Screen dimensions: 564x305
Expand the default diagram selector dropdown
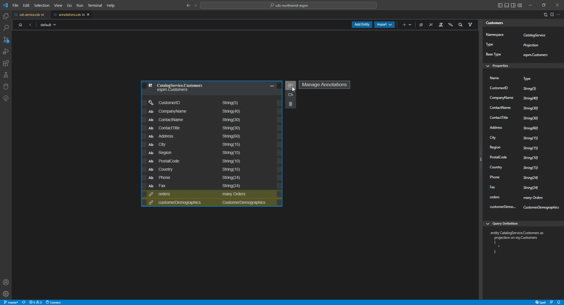(48, 25)
